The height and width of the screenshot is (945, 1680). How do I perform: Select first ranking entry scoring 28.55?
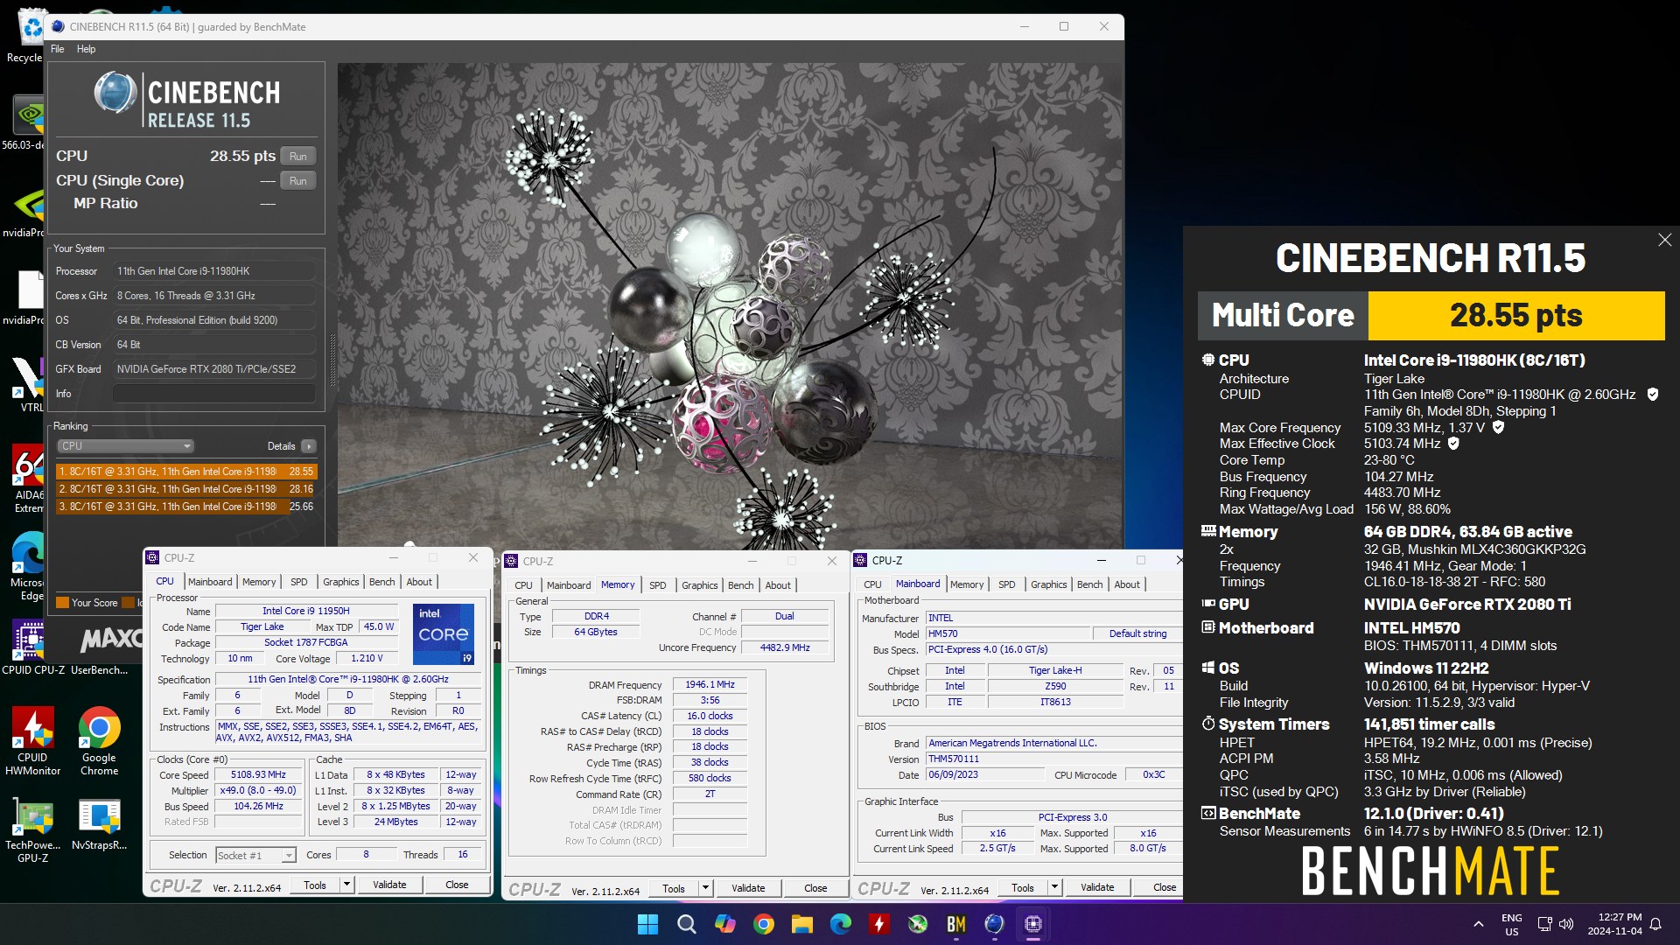[x=186, y=472]
